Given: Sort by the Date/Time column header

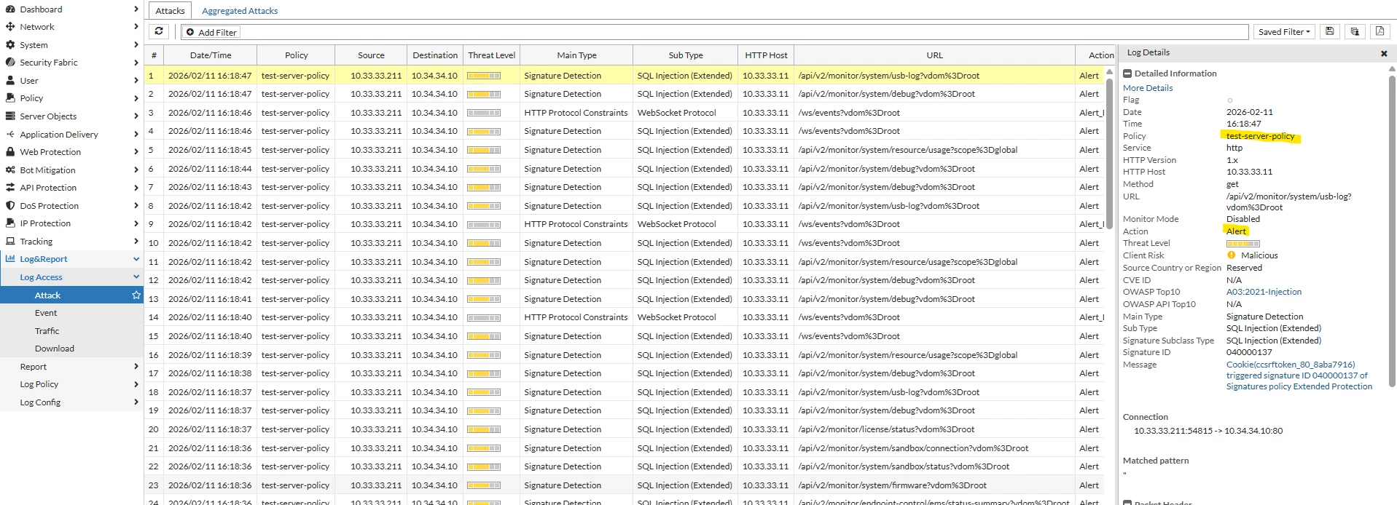Looking at the screenshot, I should coord(211,55).
